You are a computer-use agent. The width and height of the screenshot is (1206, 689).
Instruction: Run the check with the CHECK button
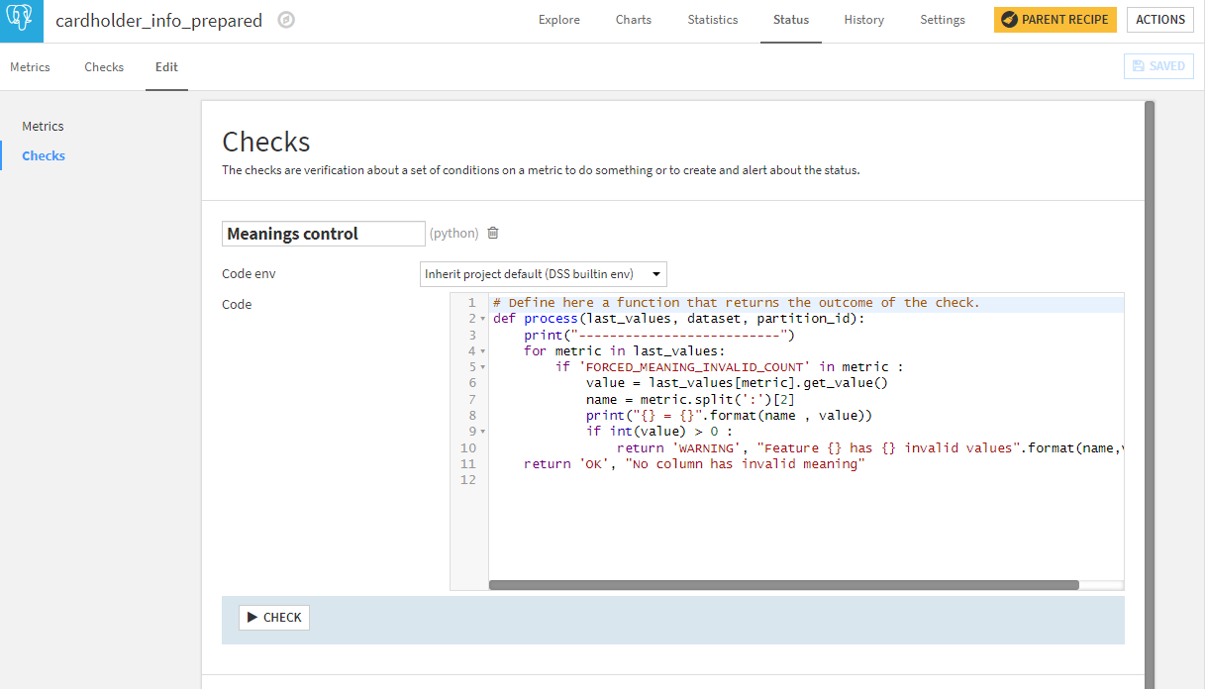pos(274,617)
